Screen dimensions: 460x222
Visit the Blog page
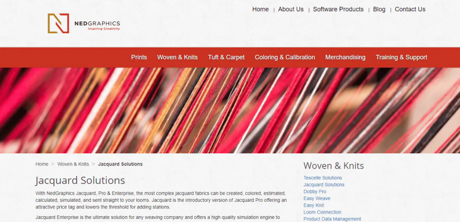pos(379,9)
